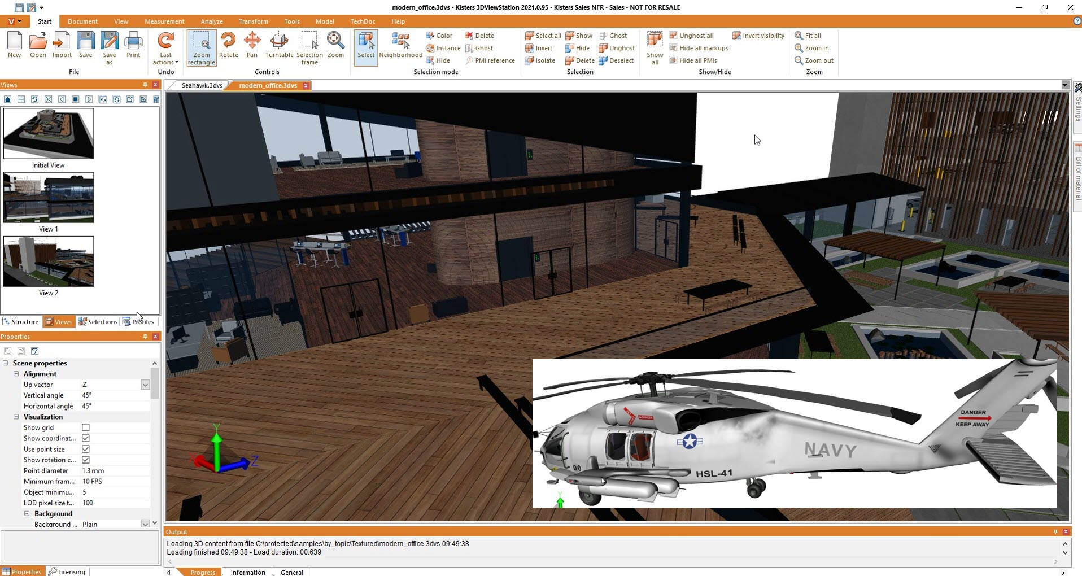Click the Fit all button

(x=808, y=36)
